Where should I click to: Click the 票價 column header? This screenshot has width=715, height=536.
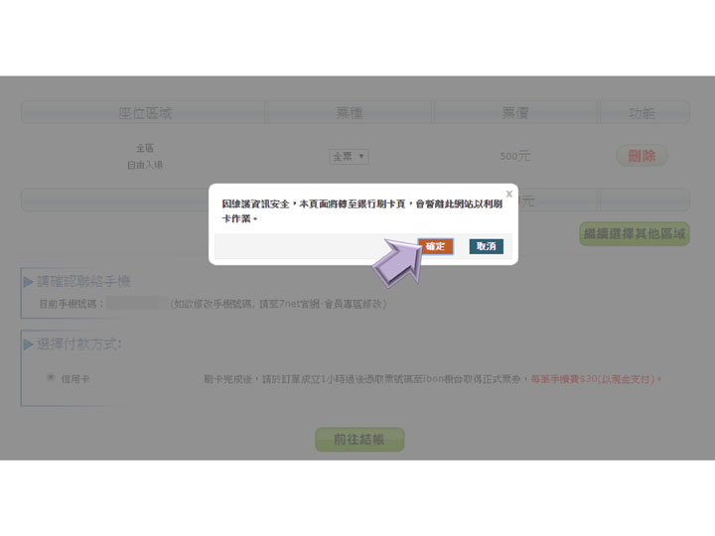point(515,112)
